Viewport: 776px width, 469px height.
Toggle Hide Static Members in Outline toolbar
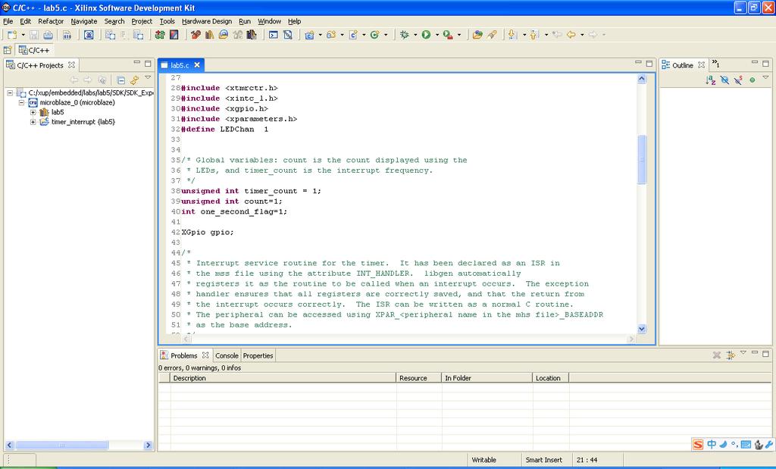point(738,80)
